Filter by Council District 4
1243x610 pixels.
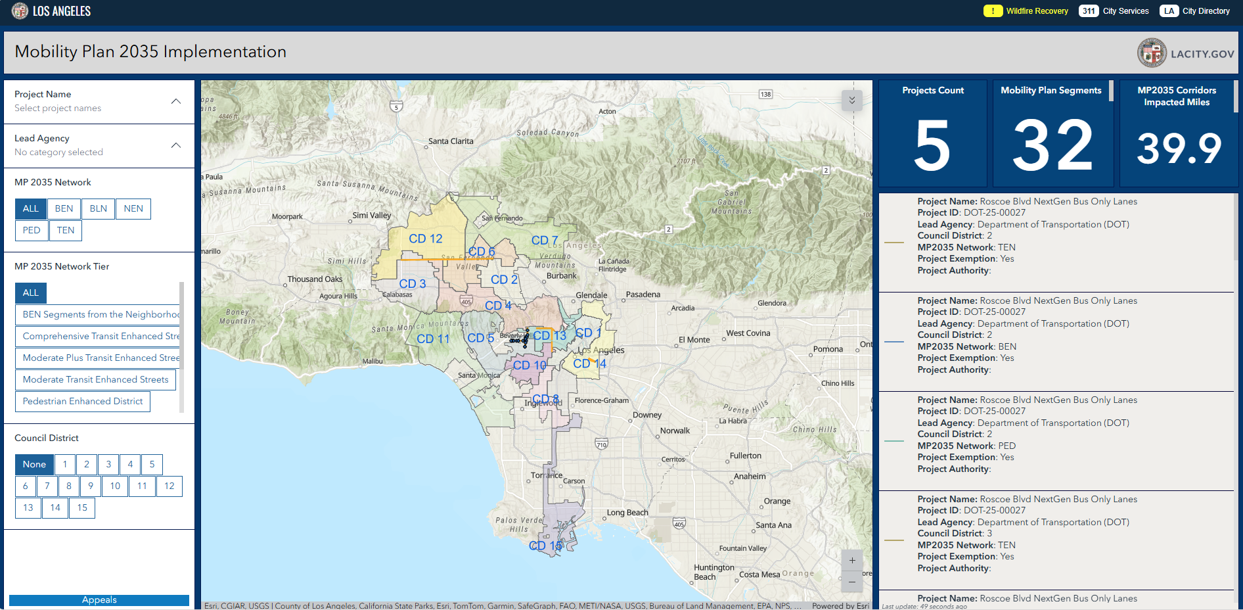click(130, 465)
